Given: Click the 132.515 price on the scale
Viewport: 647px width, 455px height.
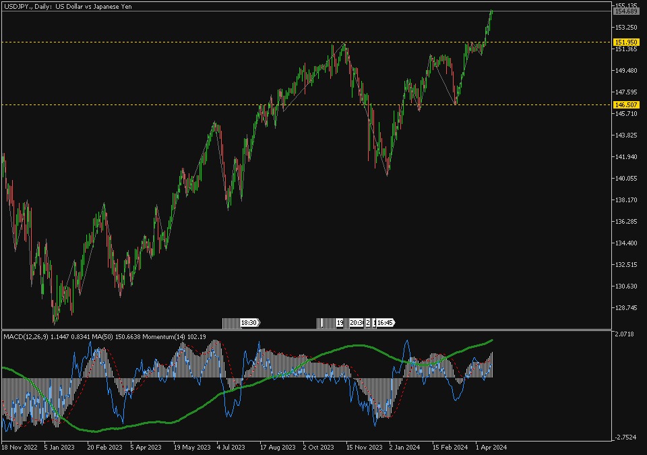Looking at the screenshot, I should (x=626, y=265).
